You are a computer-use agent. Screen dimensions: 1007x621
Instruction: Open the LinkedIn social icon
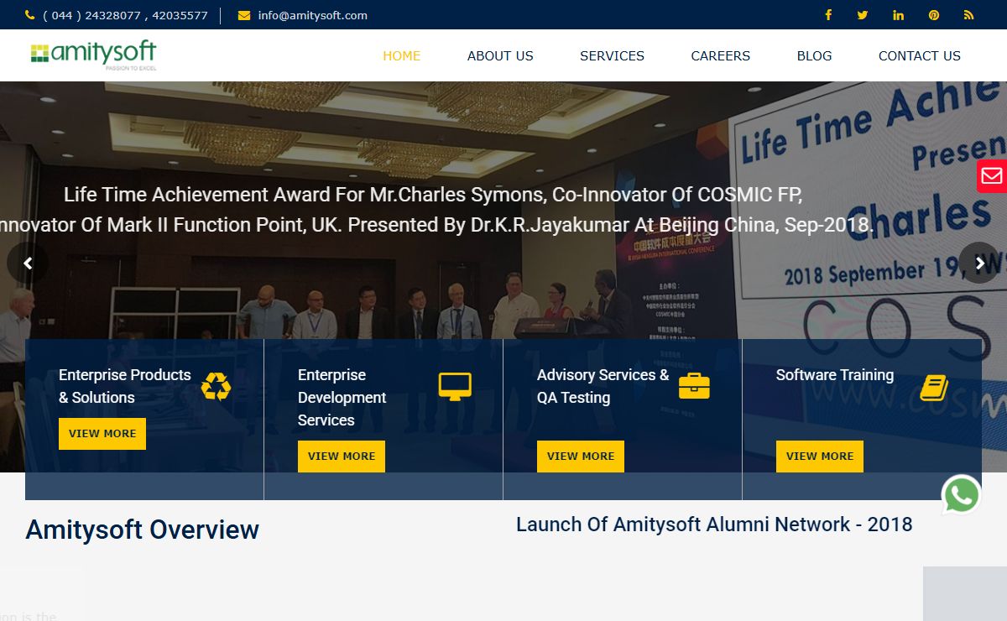(x=899, y=15)
